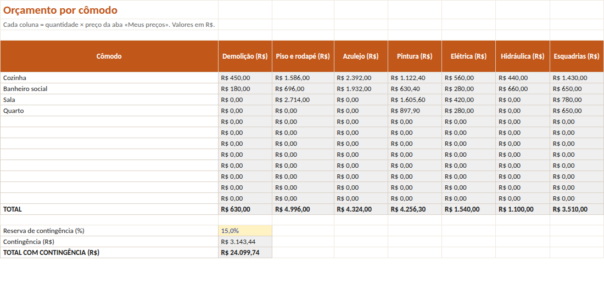
Task: Select Banheiro social painting R$ 630,40
Action: tap(415, 89)
